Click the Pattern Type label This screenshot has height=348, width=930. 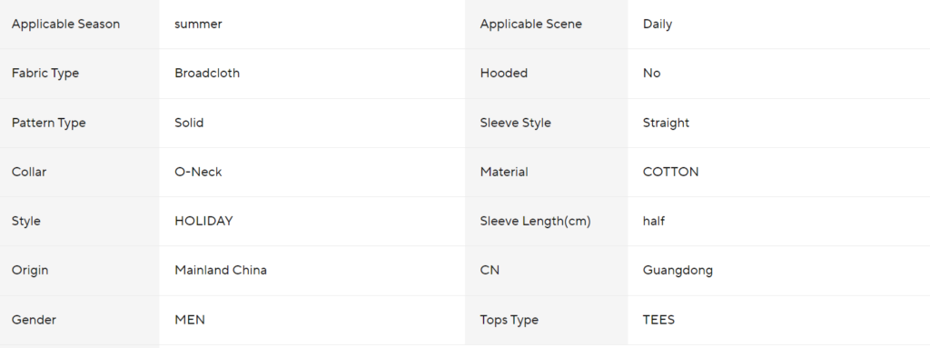point(49,123)
